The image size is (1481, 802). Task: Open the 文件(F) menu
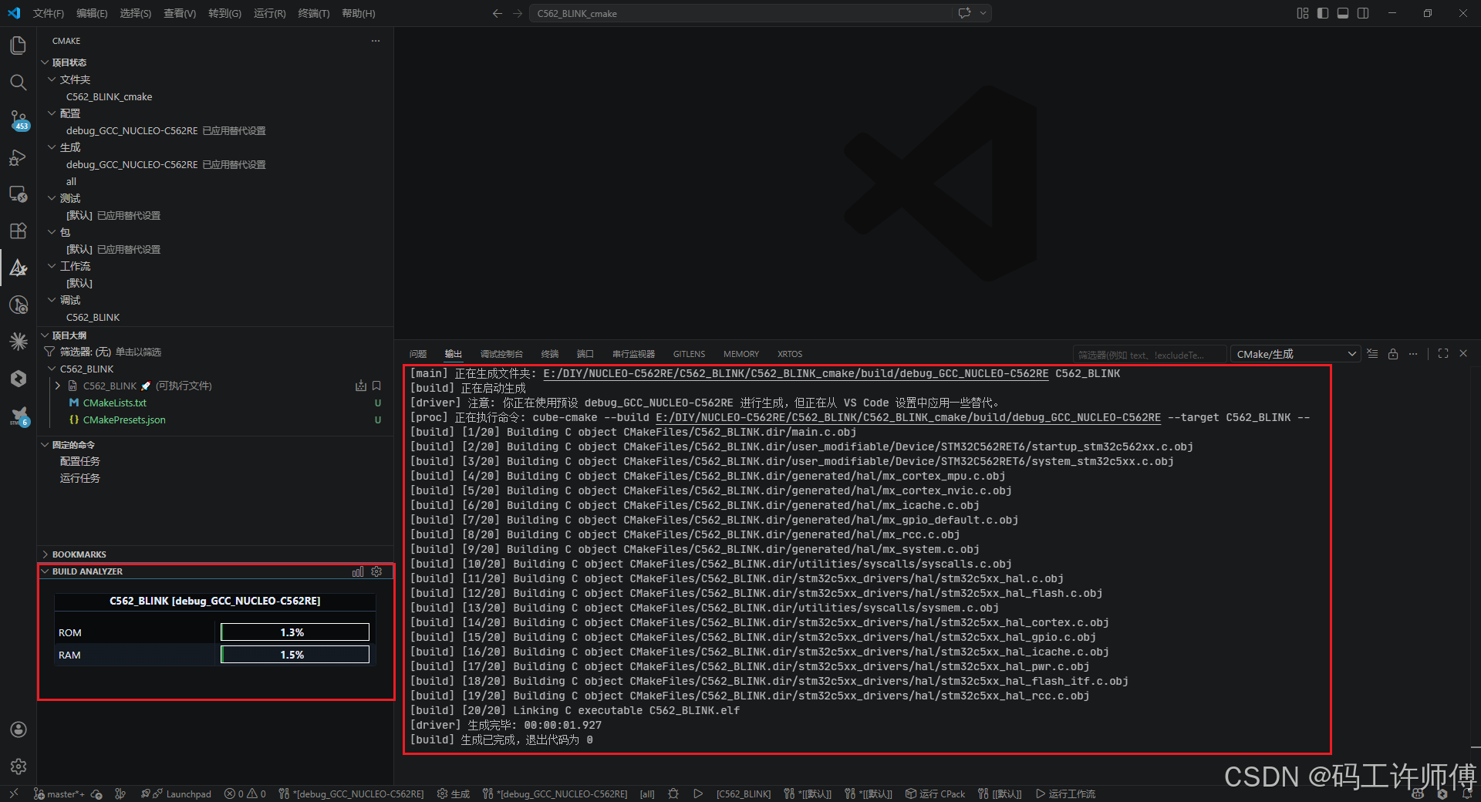[x=49, y=13]
